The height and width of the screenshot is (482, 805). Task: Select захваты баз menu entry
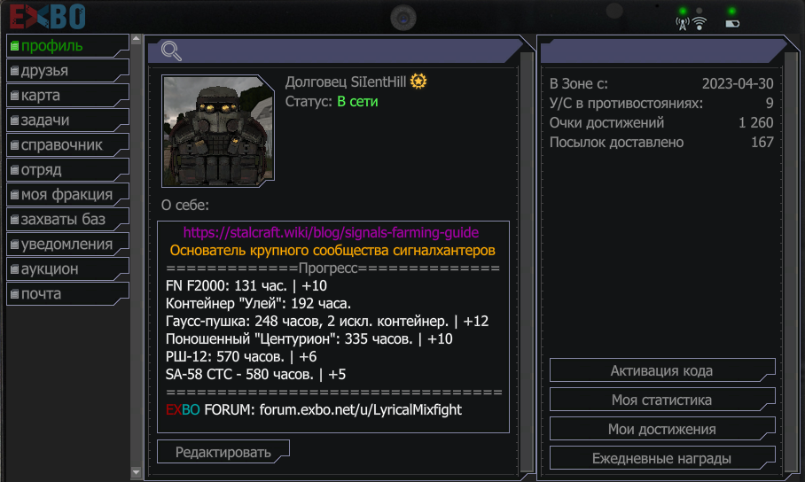point(67,219)
